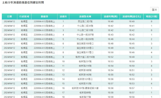
Task: Select the cell 漢生東路117巷口
Action: click(85, 52)
